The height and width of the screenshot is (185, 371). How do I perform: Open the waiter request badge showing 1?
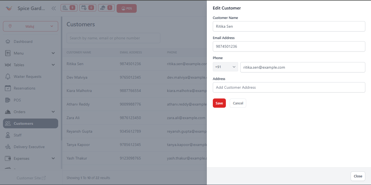click(106, 8)
